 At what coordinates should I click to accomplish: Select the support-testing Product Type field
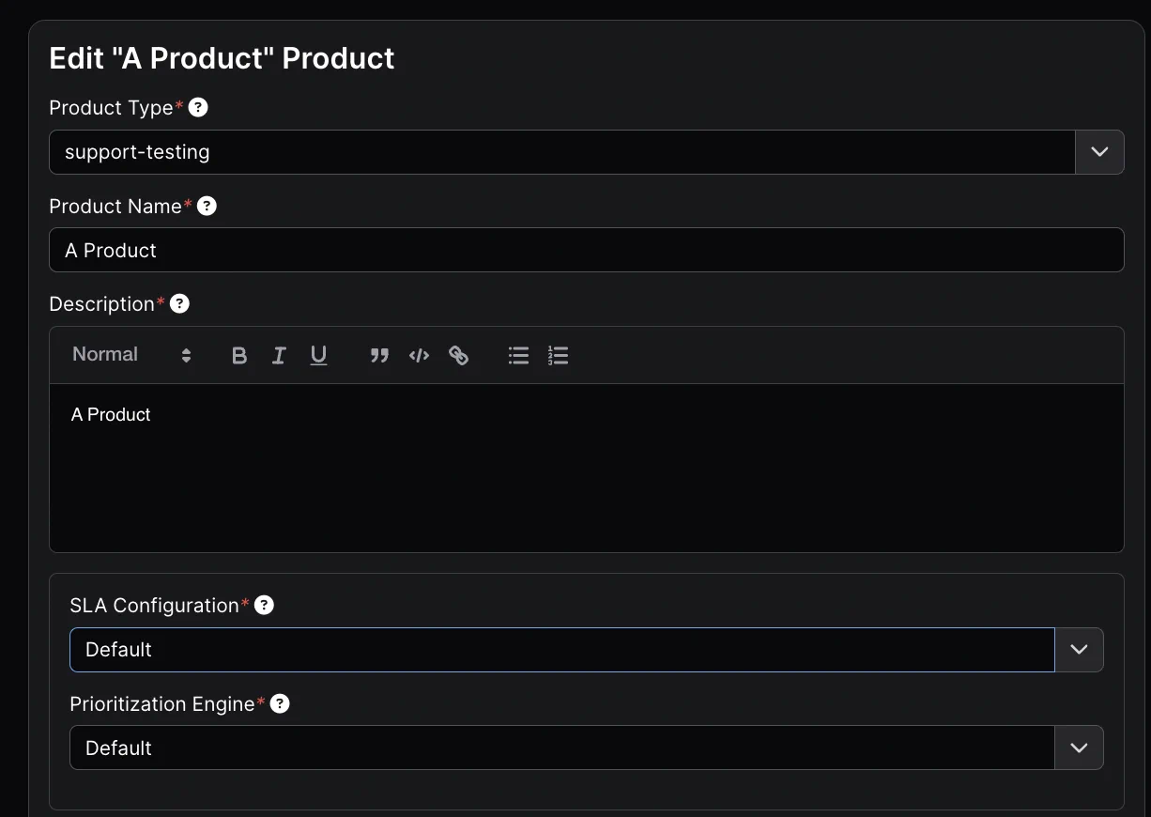(561, 152)
